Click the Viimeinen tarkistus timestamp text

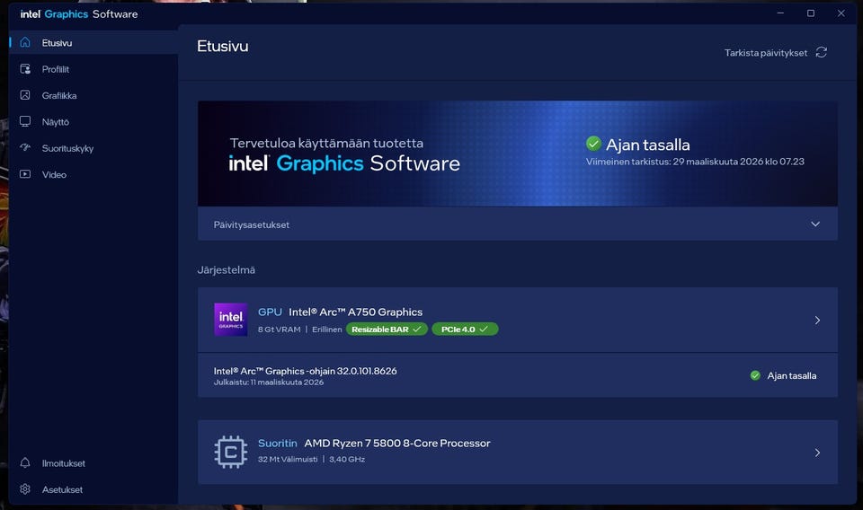[695, 162]
